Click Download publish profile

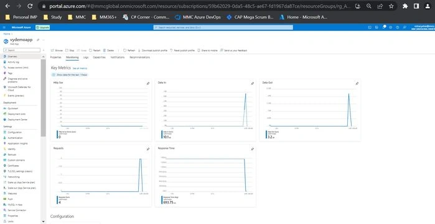pyautogui.click(x=152, y=51)
